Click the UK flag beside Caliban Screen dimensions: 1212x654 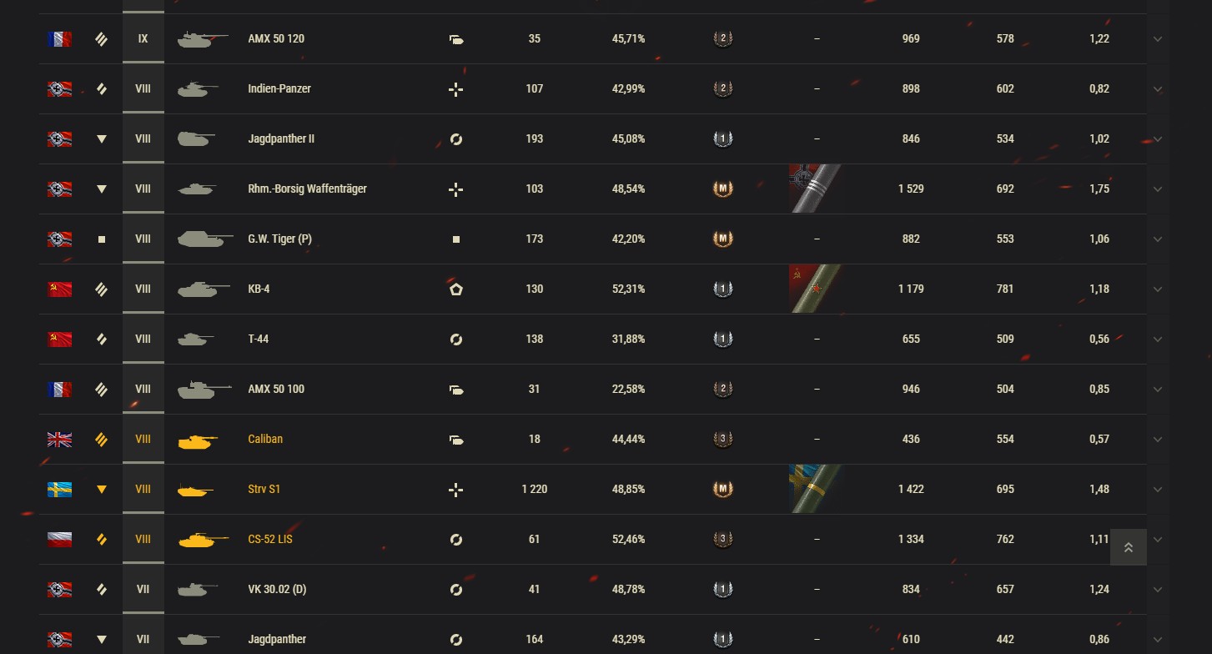(x=59, y=440)
